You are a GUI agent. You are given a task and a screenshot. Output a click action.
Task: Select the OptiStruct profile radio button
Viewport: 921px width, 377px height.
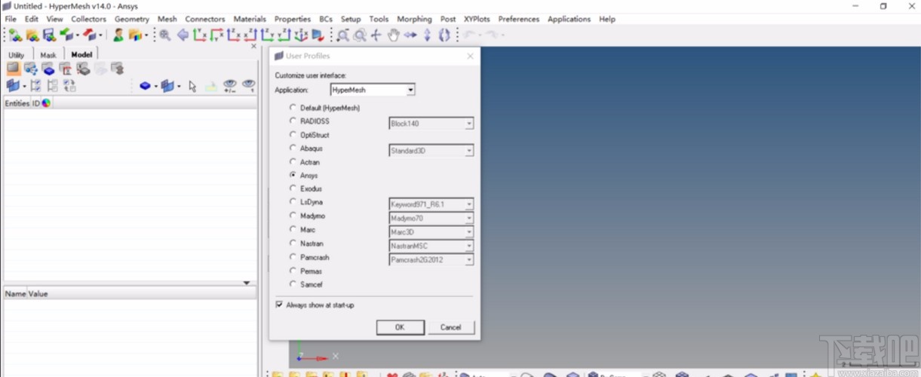coord(293,135)
